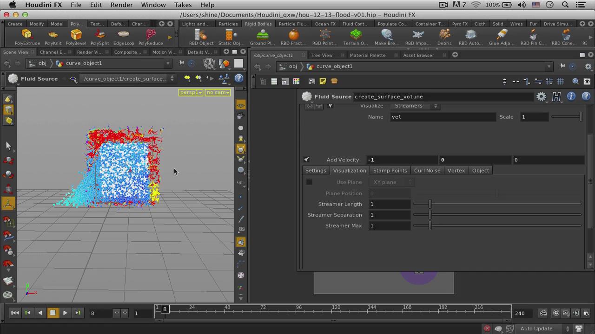Click the RBD Object shelf tool
Screen dimensions: 595x334
click(x=201, y=37)
